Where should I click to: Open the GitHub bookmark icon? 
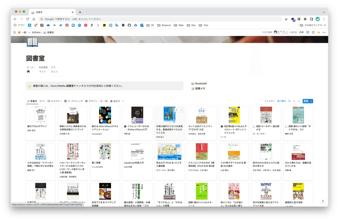[x=129, y=25]
